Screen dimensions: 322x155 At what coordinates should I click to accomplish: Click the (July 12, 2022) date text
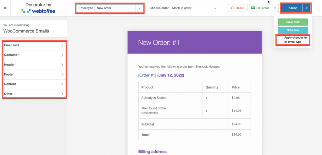coord(171,75)
